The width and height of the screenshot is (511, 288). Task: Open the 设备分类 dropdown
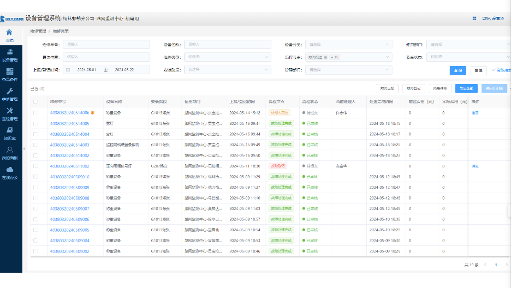pyautogui.click(x=349, y=44)
